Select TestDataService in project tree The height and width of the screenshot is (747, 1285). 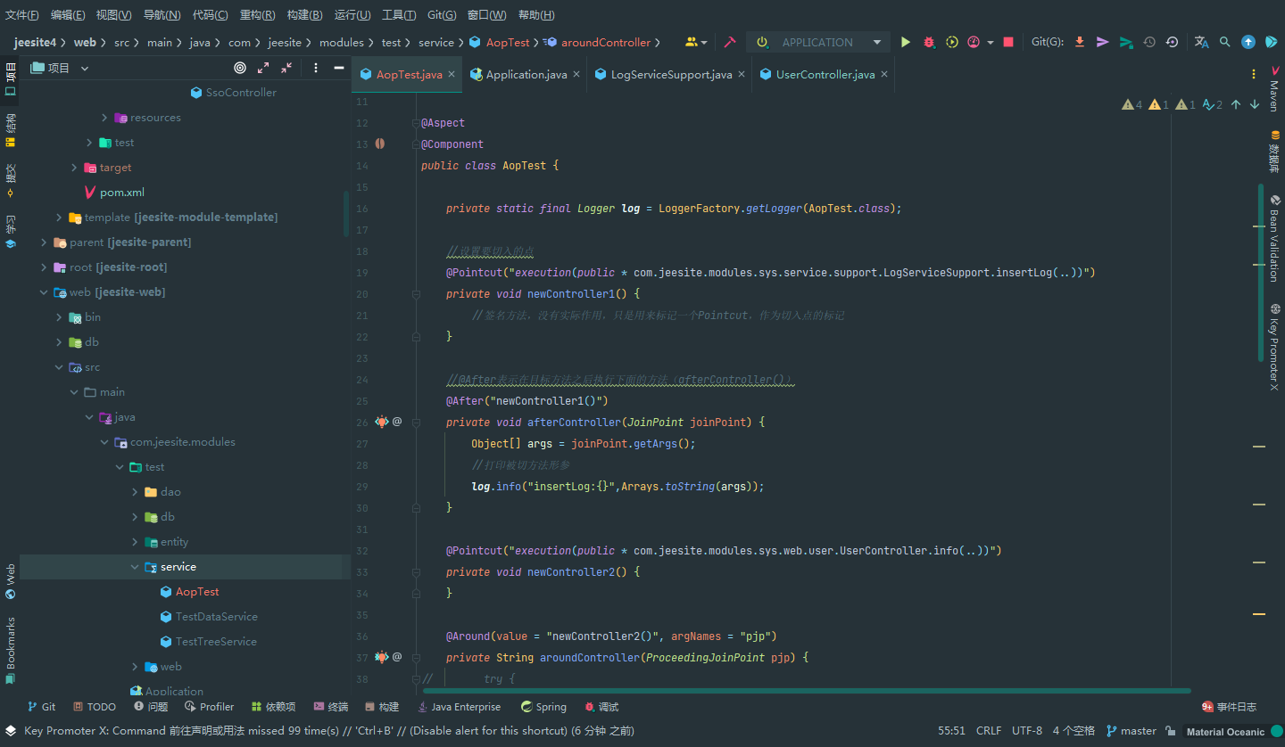(216, 617)
